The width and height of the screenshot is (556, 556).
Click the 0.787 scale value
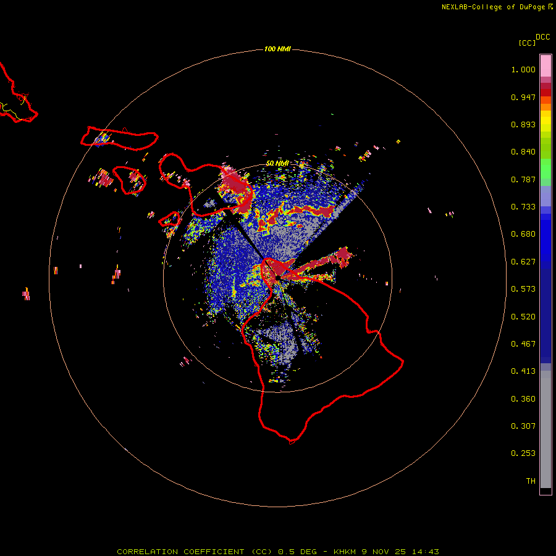pyautogui.click(x=523, y=179)
